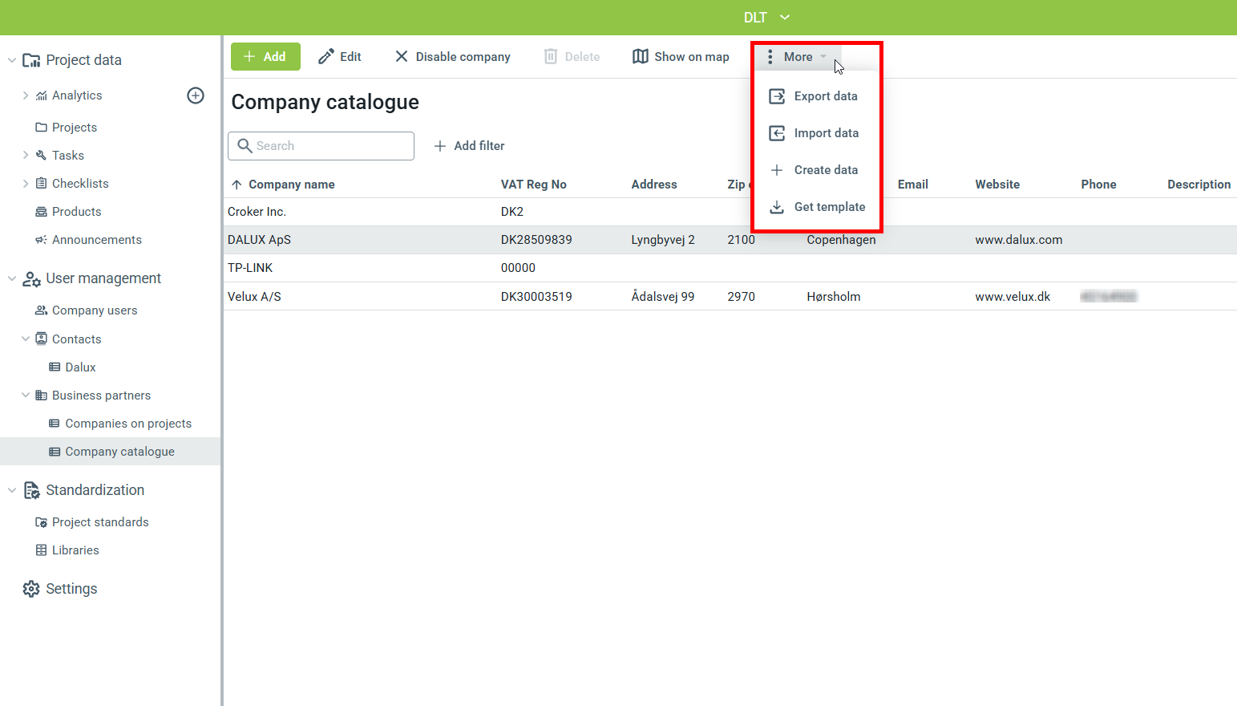Focus the Search input field

[x=330, y=146]
